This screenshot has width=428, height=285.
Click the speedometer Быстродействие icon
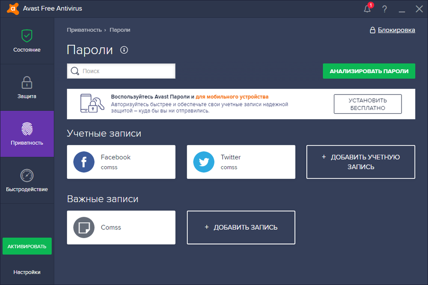pyautogui.click(x=27, y=176)
